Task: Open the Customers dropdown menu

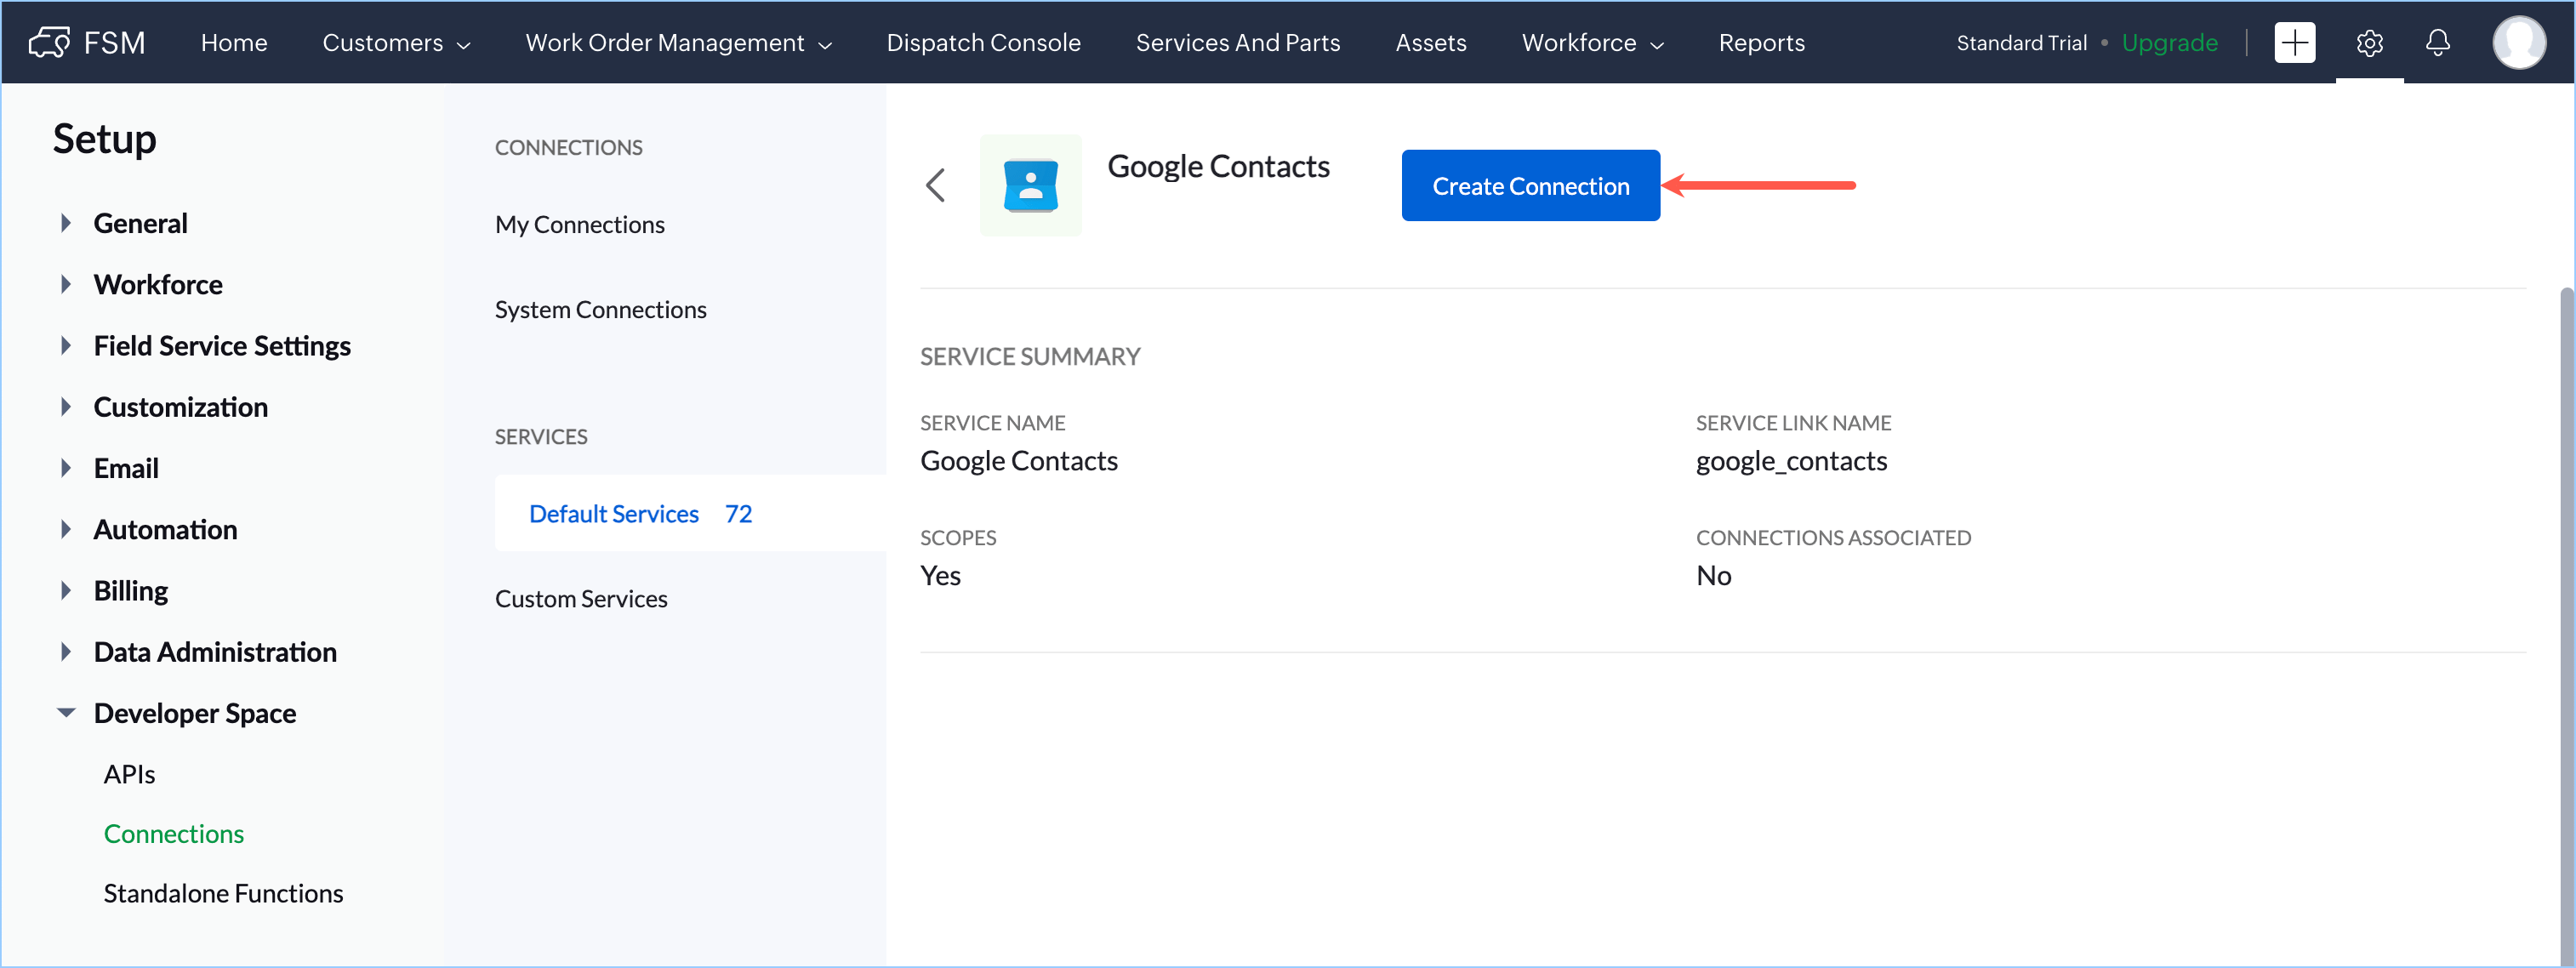Action: pos(396,43)
